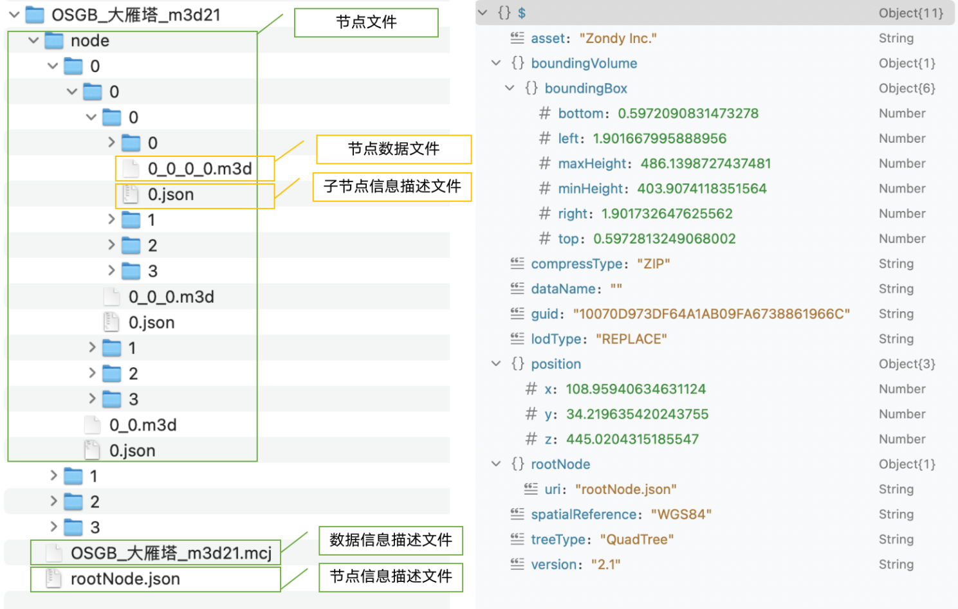Click the node folder icon
The width and height of the screenshot is (958, 609).
(x=54, y=41)
